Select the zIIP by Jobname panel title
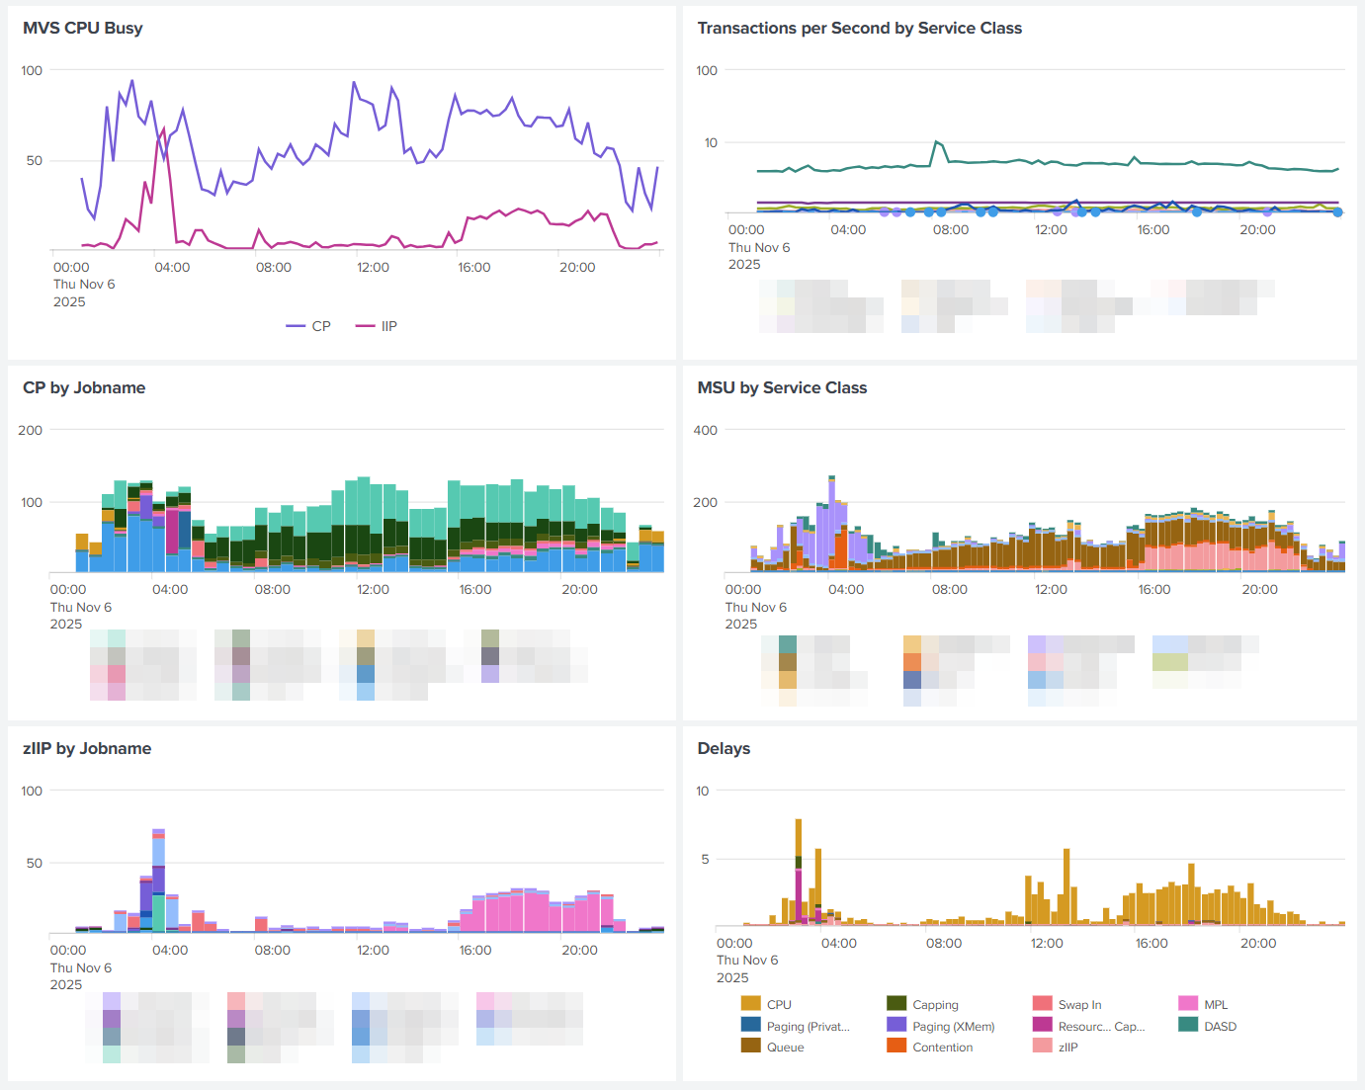Viewport: 1365px width, 1090px height. (x=87, y=748)
